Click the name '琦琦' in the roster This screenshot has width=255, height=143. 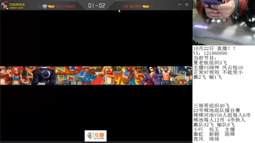pos(214,139)
